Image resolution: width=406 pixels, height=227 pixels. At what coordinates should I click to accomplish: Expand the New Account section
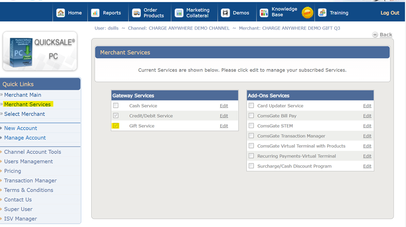(x=20, y=128)
